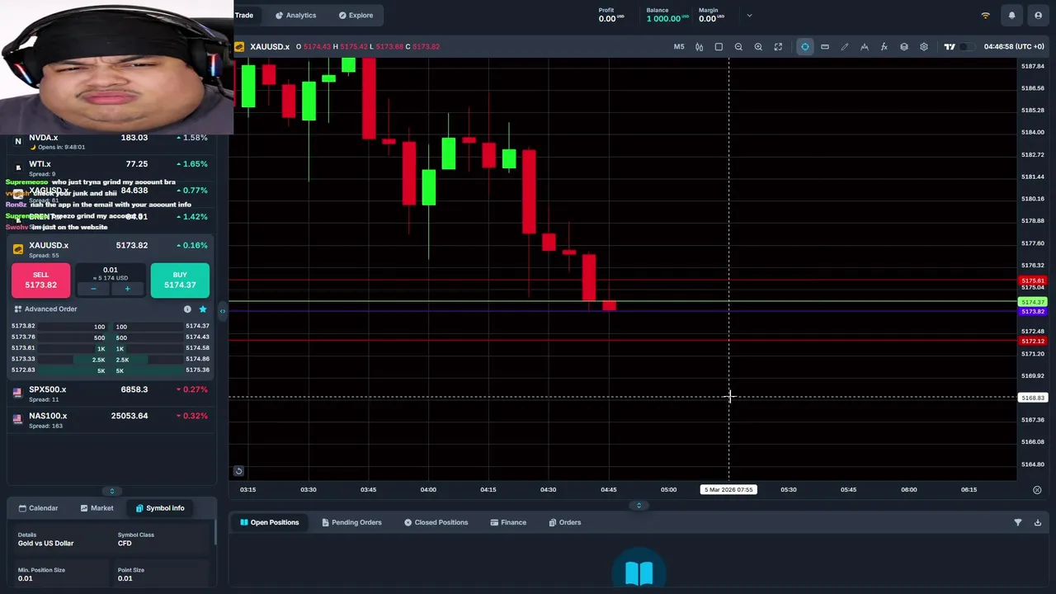The height and width of the screenshot is (594, 1056).
Task: Select the NVDA.x watchlist row
Action: (111, 142)
